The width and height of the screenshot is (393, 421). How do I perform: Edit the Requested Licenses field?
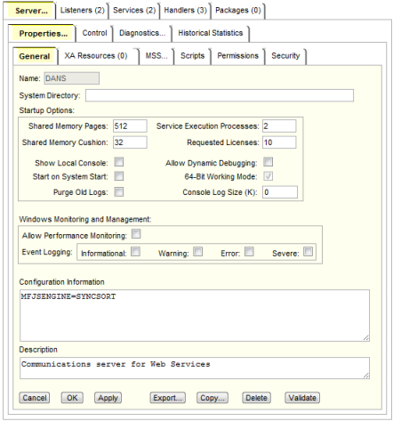tap(279, 142)
